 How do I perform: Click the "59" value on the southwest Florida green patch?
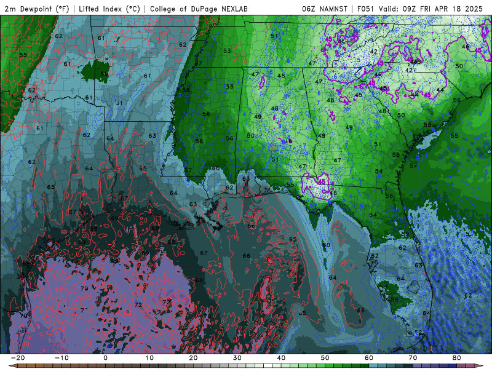pos(394,300)
